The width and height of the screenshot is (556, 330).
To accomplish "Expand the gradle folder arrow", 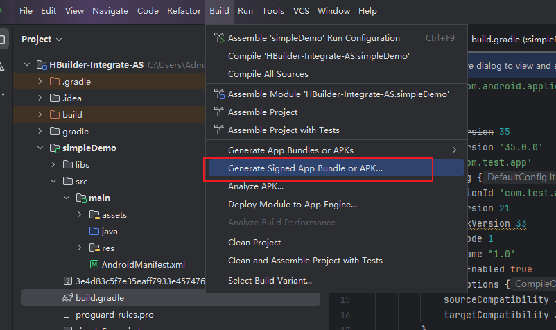I will tap(40, 132).
